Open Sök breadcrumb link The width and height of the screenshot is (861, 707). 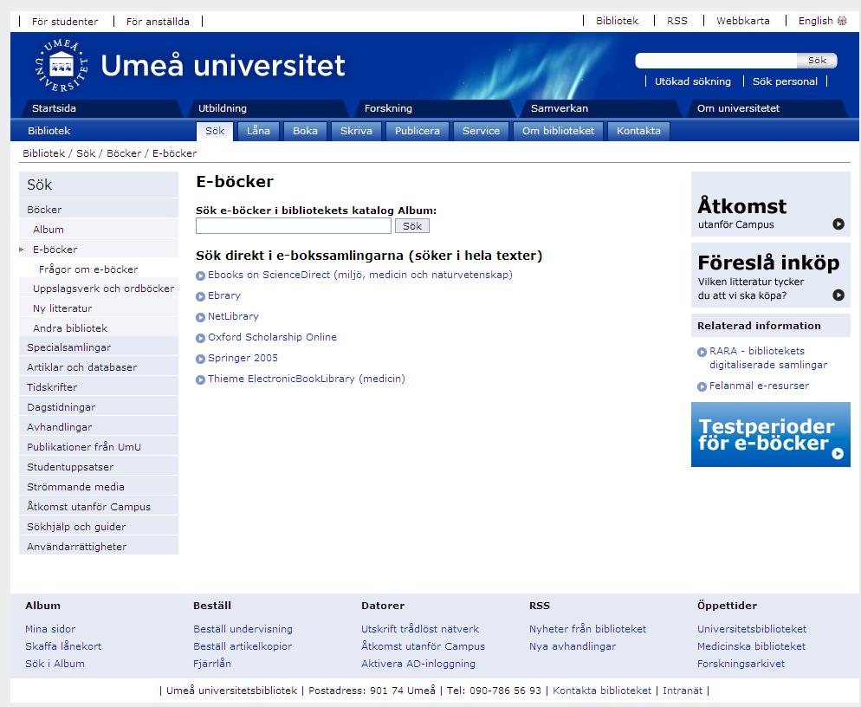coord(86,154)
